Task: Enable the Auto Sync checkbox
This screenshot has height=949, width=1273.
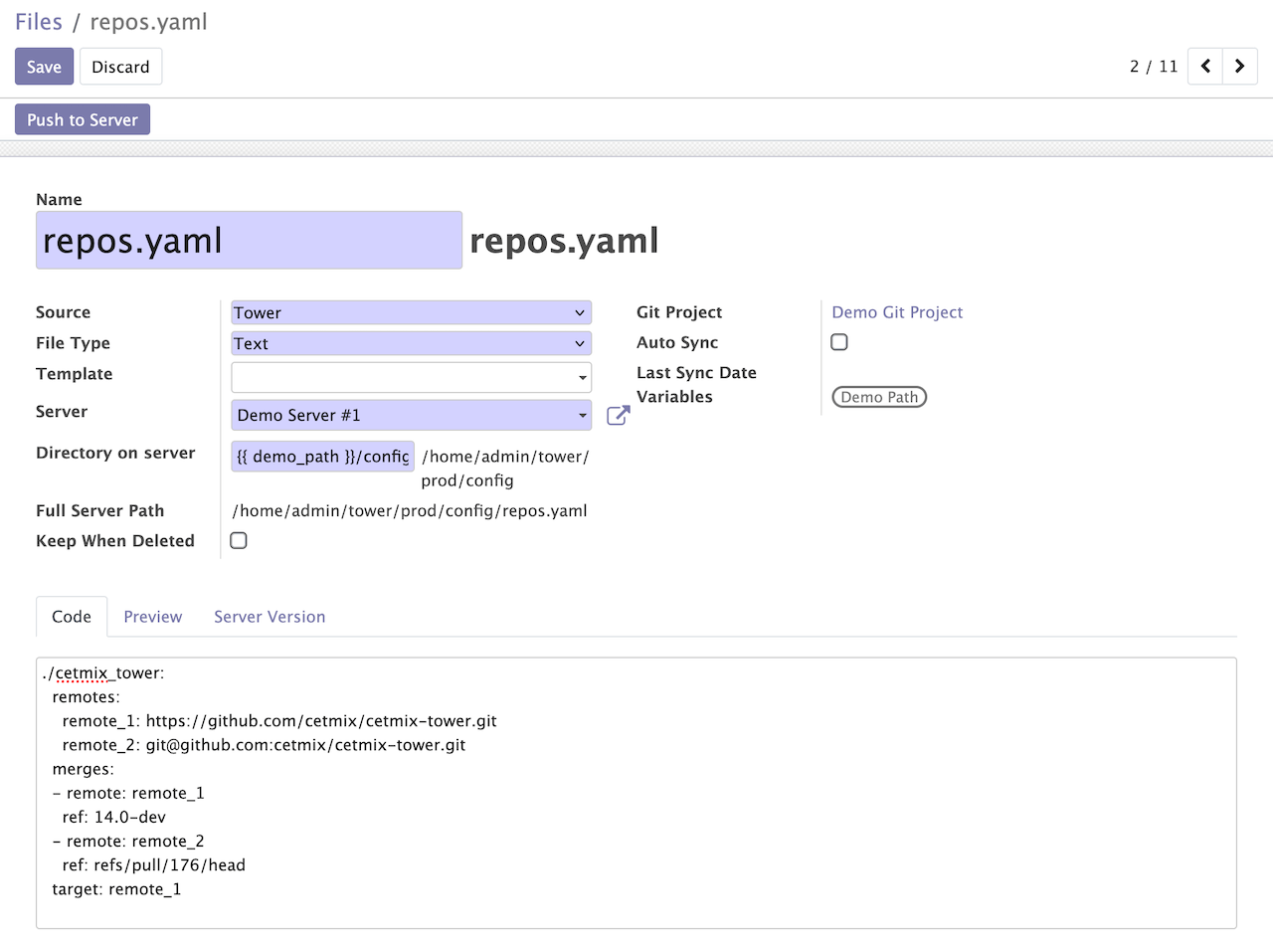Action: point(838,341)
